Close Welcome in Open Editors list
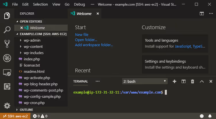Image resolution: width=216 pixels, height=119 pixels. [22, 28]
